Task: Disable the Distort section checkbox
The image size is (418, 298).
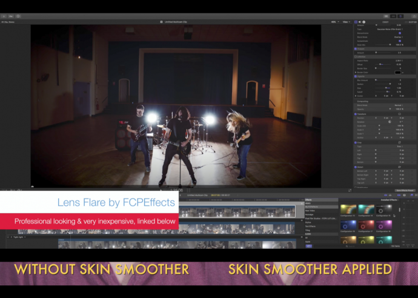Action: point(356,167)
